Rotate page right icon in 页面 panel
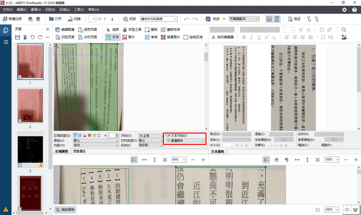Viewport: 361px width, 215px height. point(40,37)
